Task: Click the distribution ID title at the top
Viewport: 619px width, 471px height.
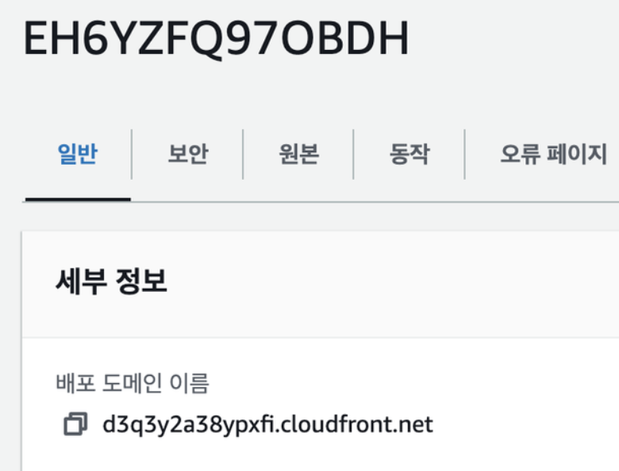Action: (x=217, y=39)
